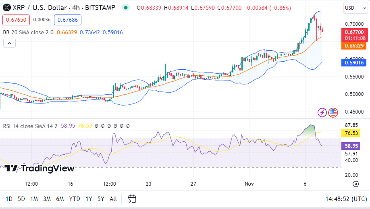This screenshot has height=209, width=370.
Task: Open the 14:48:52 (UTC) timezone menu
Action: [x=346, y=199]
